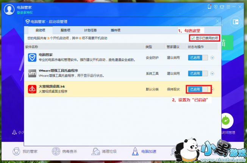This screenshot has width=247, height=163.
Task: Switch to 计划任务 tab
Action: [91, 30]
